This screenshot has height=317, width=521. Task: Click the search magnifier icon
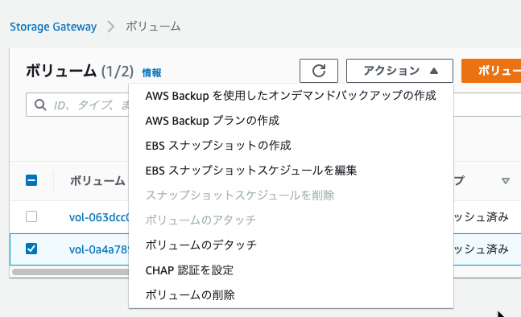pyautogui.click(x=40, y=105)
